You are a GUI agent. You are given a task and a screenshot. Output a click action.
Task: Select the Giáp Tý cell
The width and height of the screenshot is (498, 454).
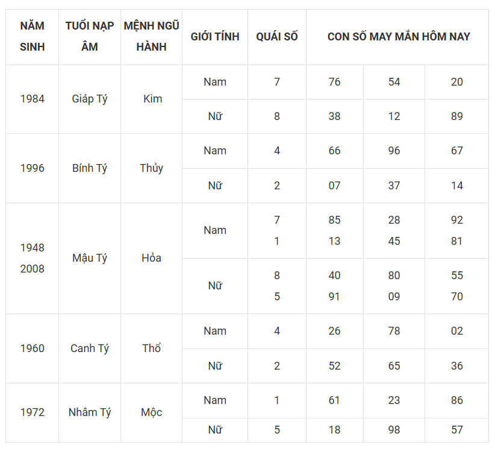[x=90, y=99]
